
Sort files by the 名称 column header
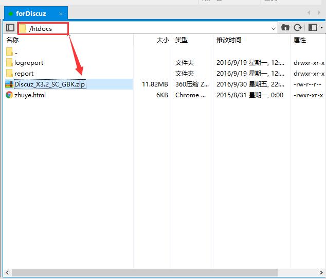(12, 40)
